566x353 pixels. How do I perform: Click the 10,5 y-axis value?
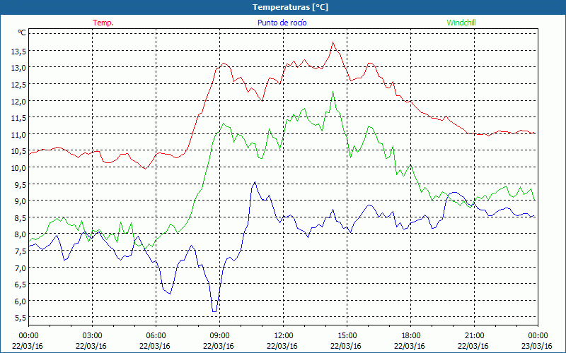pyautogui.click(x=18, y=151)
